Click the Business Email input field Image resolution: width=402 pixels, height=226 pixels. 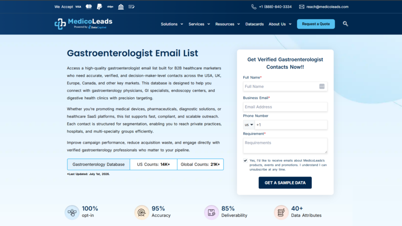click(285, 107)
